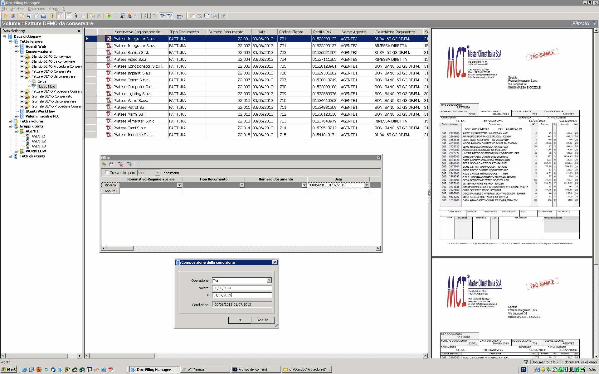Select AGENTE2 in the Gruppi utenti tree
The width and height of the screenshot is (599, 374).
(x=38, y=141)
